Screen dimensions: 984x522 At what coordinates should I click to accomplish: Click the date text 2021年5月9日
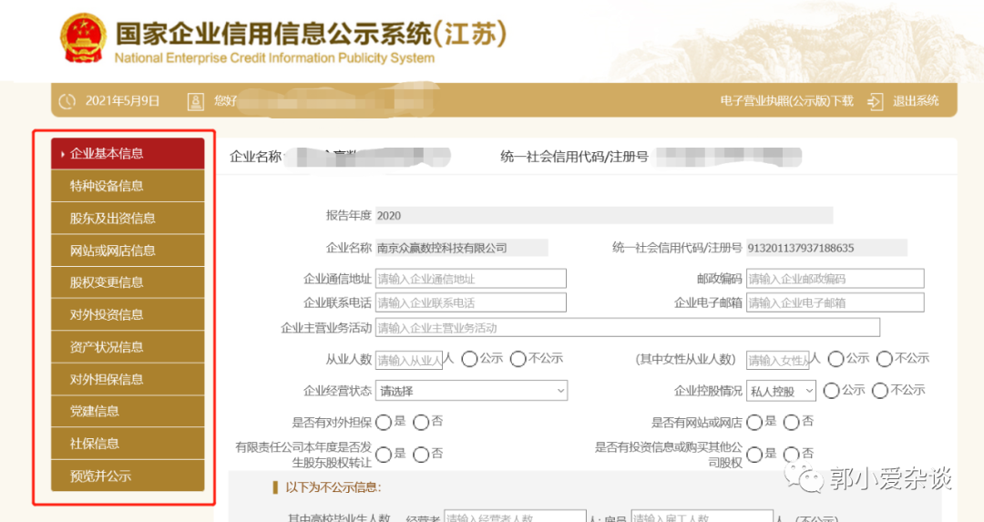[122, 101]
